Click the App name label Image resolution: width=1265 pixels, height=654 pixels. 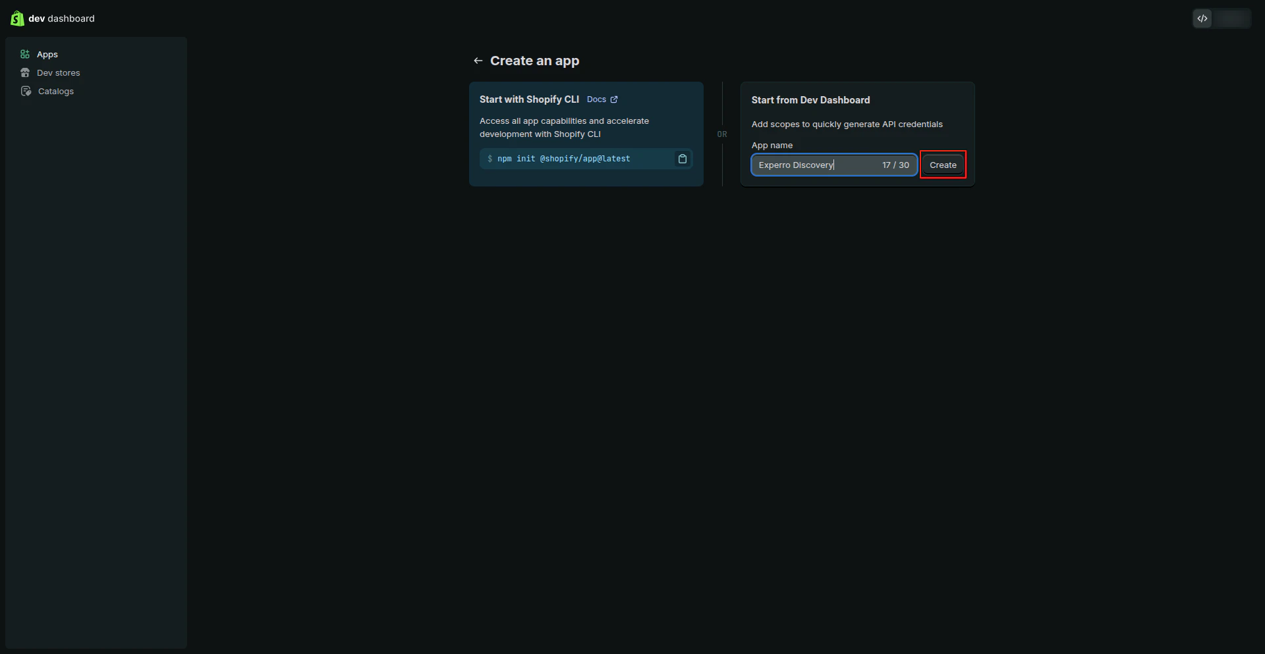(x=772, y=146)
